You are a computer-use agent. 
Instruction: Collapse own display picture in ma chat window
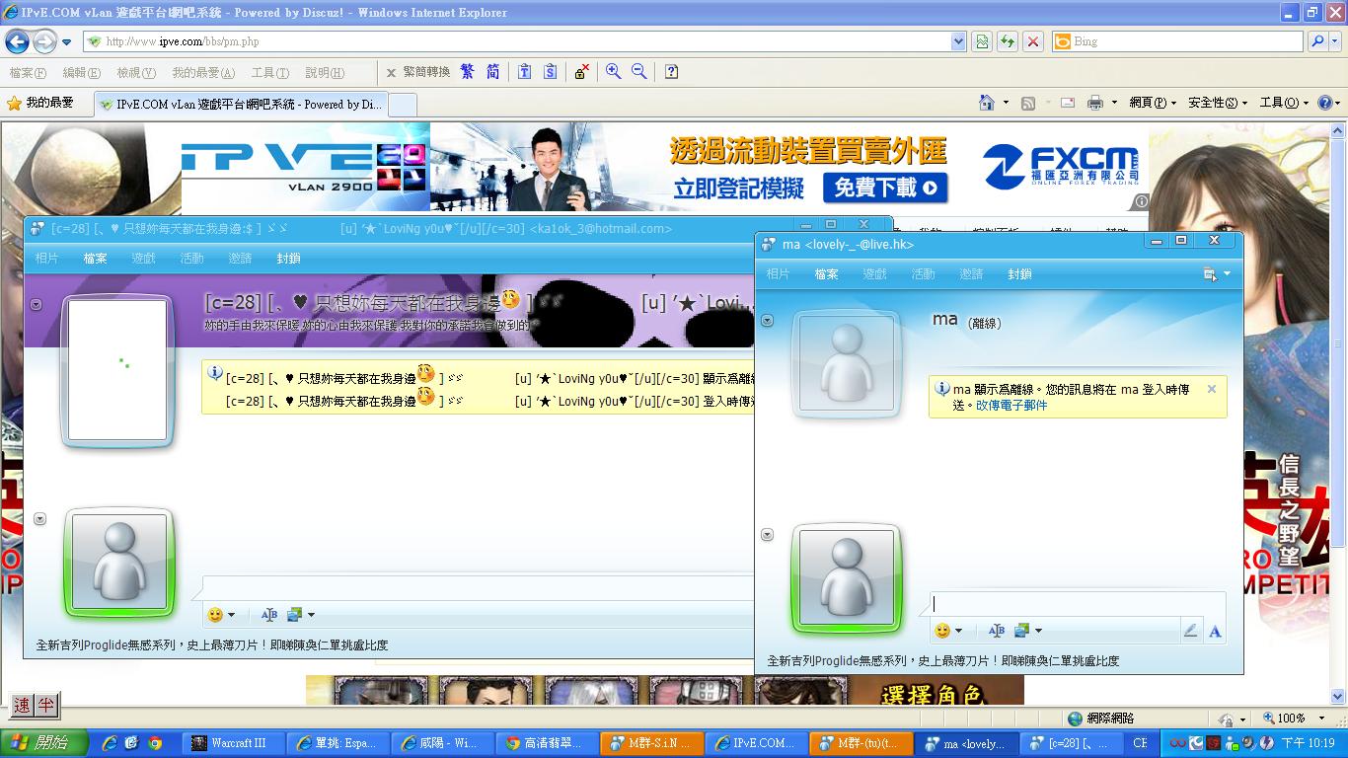pyautogui.click(x=768, y=535)
